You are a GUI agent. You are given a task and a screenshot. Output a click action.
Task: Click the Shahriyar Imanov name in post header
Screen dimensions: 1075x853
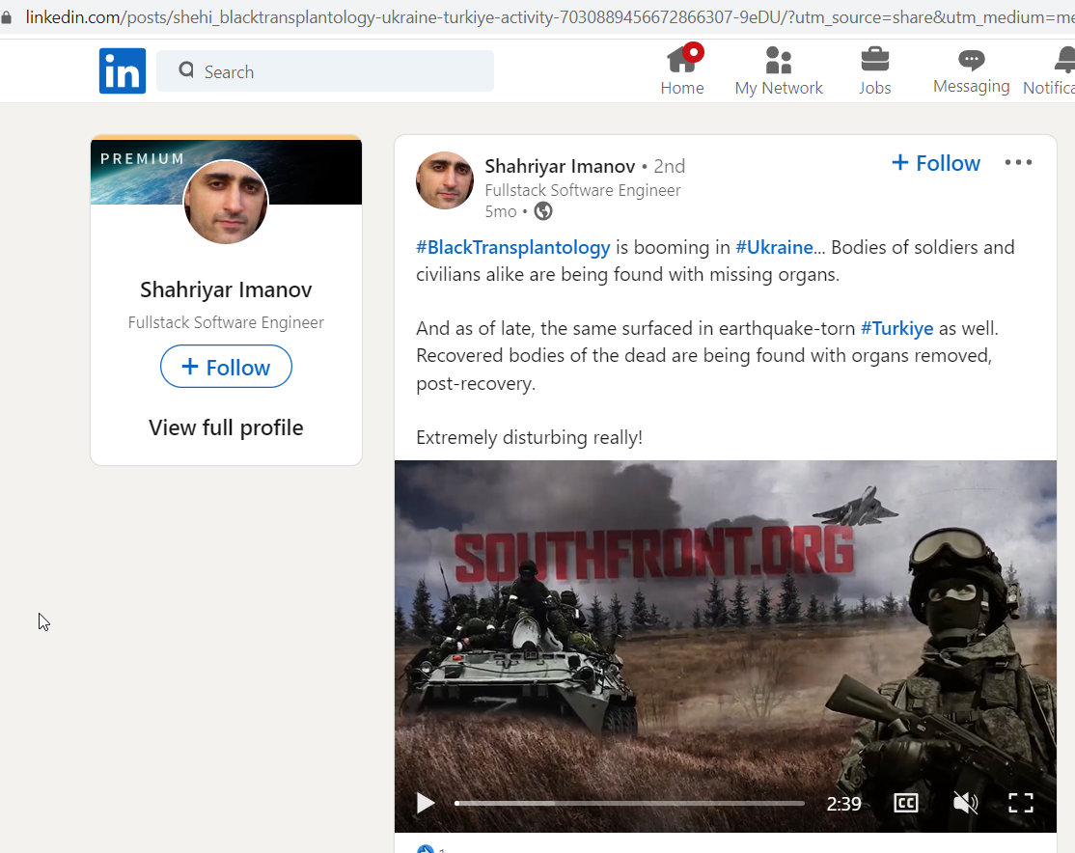click(560, 167)
